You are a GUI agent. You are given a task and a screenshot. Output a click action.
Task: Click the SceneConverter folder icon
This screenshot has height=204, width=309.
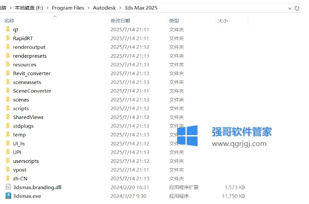click(8, 90)
